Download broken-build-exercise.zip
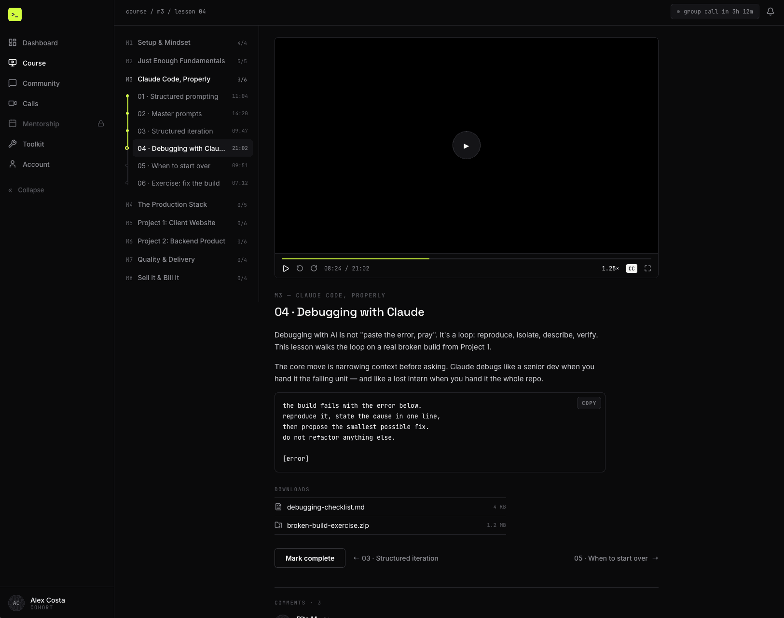Viewport: 784px width, 618px height. pos(390,525)
